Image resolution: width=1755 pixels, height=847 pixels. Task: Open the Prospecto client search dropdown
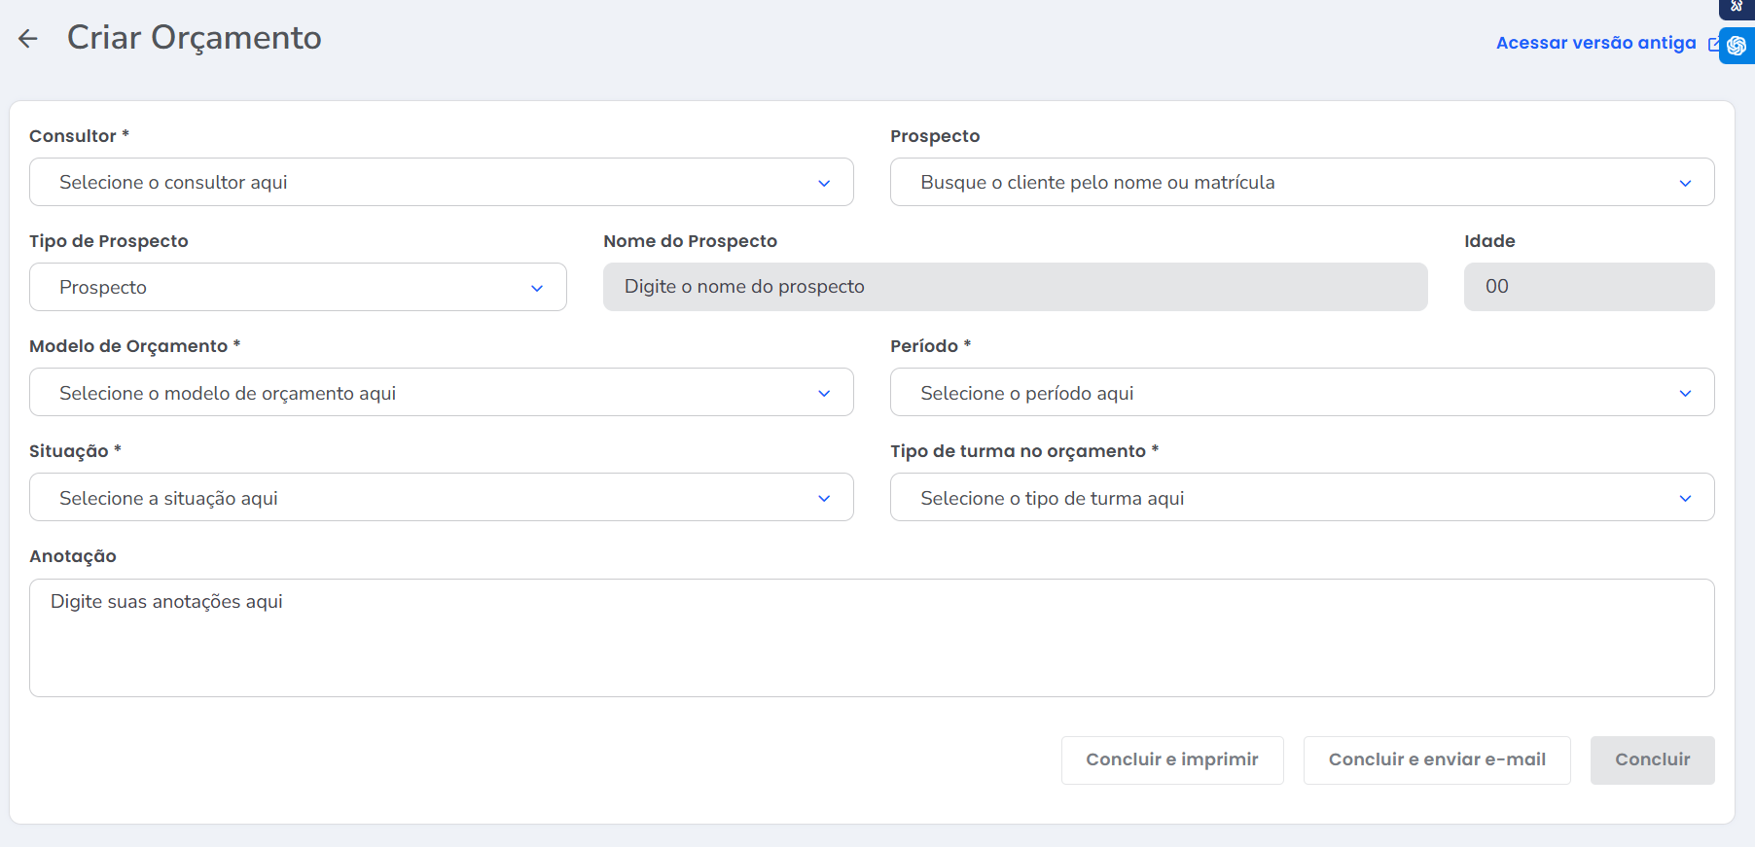[1302, 183]
